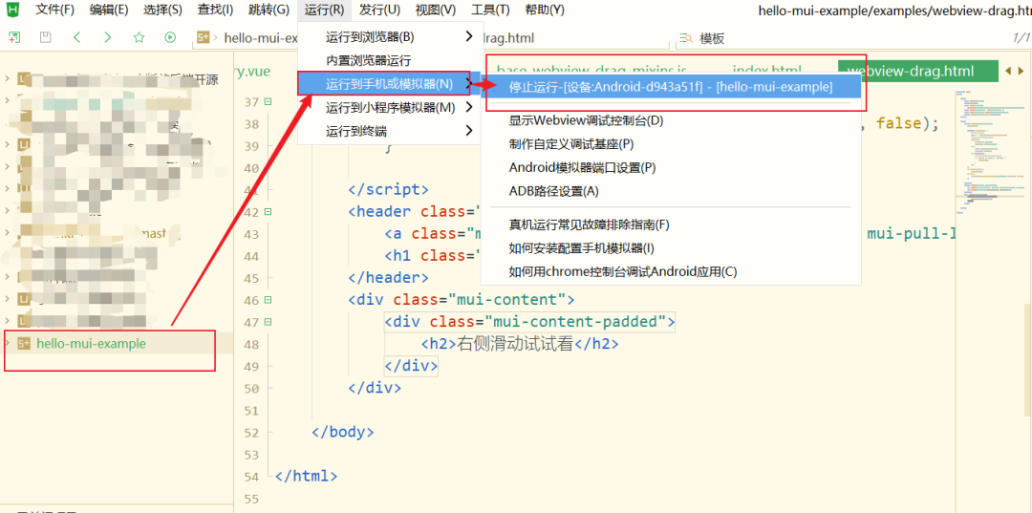The height and width of the screenshot is (513, 1032).
Task: Choose 内置浏览器运行 menu entry
Action: [389, 60]
